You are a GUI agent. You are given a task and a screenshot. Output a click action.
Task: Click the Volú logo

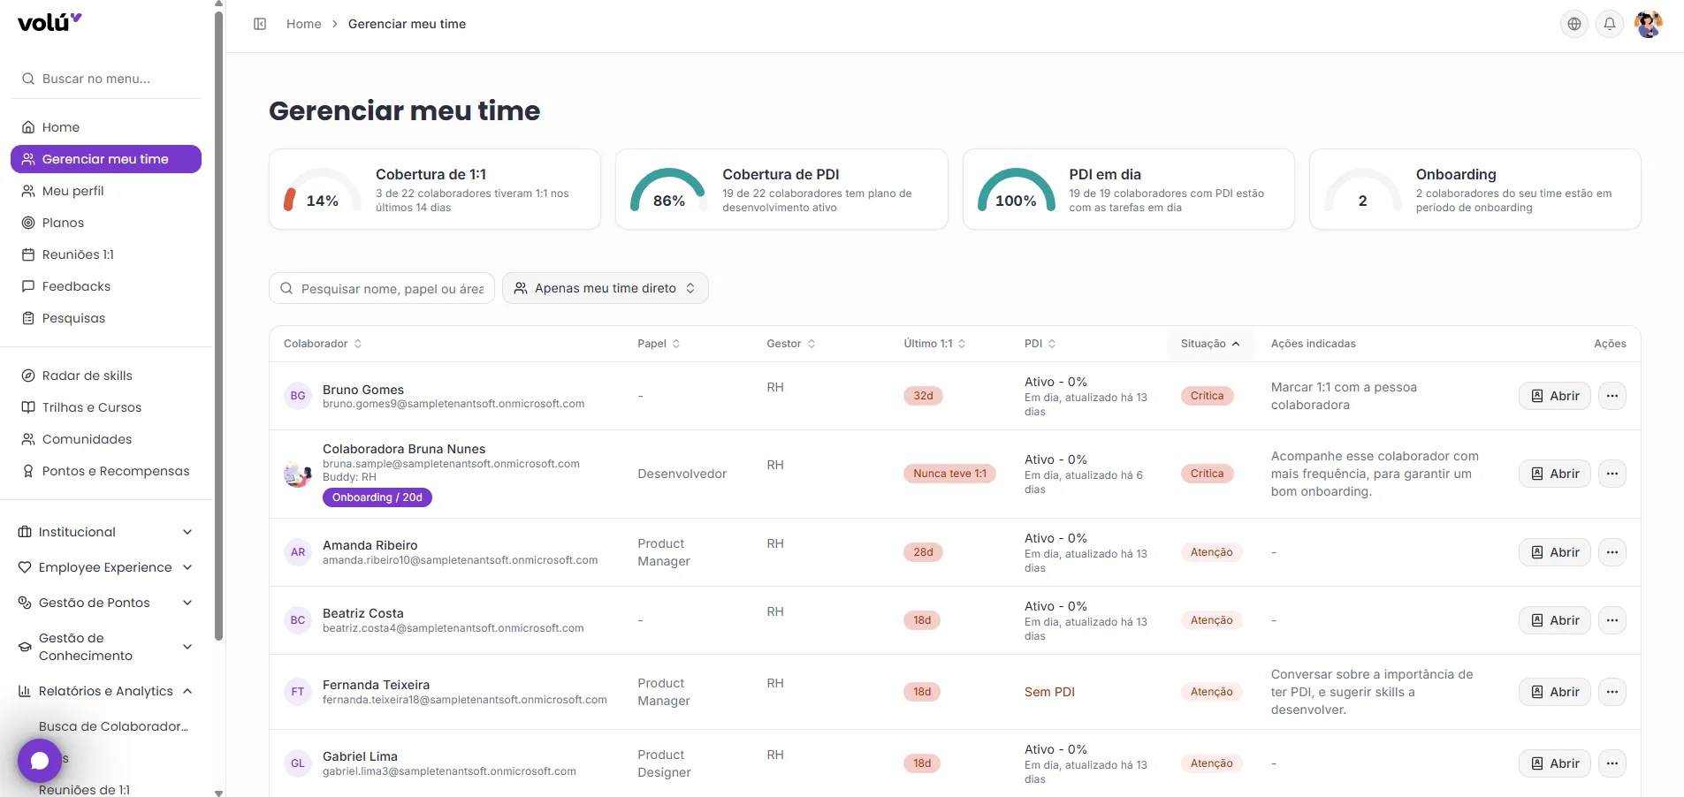(x=50, y=22)
